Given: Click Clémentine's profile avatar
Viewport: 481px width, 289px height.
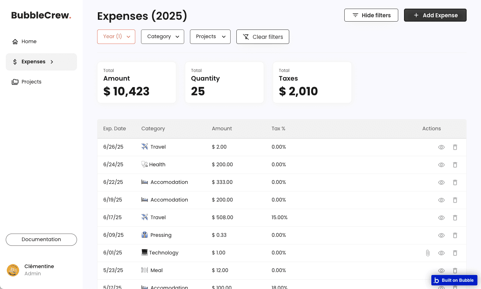Looking at the screenshot, I should point(13,270).
